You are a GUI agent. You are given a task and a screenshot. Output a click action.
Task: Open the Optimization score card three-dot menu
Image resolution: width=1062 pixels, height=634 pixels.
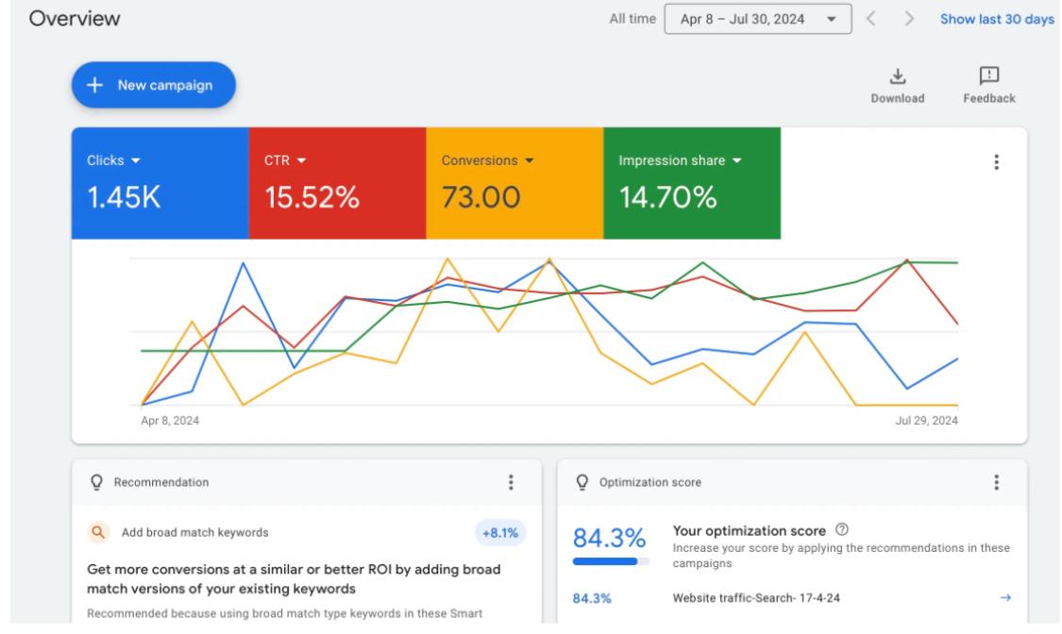pyautogui.click(x=995, y=482)
